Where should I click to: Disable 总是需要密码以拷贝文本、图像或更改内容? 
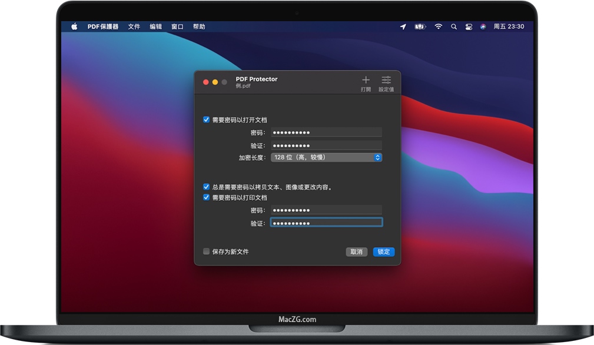(206, 186)
